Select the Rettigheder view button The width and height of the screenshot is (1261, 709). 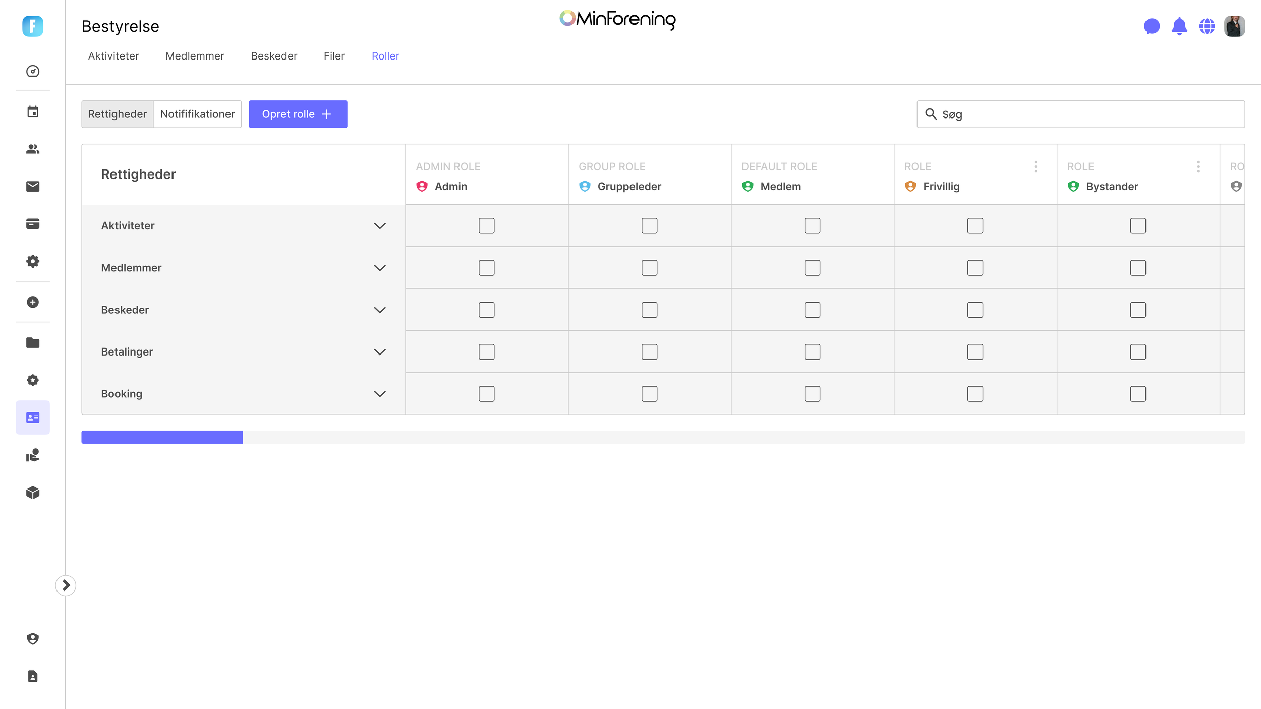point(118,114)
